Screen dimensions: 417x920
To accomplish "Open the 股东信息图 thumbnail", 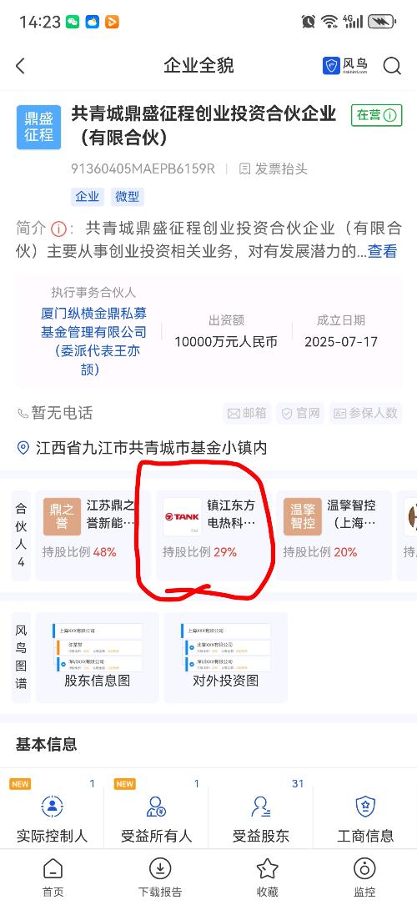I will (x=98, y=657).
